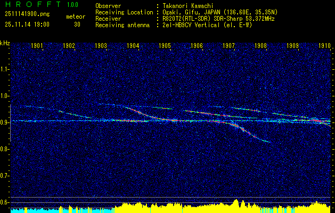Click the 0.7 kHz axis label
335x213 pixels.
tap(4, 176)
